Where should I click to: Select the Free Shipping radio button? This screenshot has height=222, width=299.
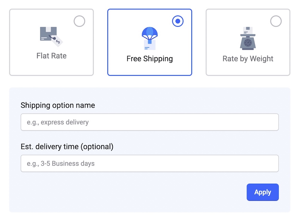(x=178, y=21)
